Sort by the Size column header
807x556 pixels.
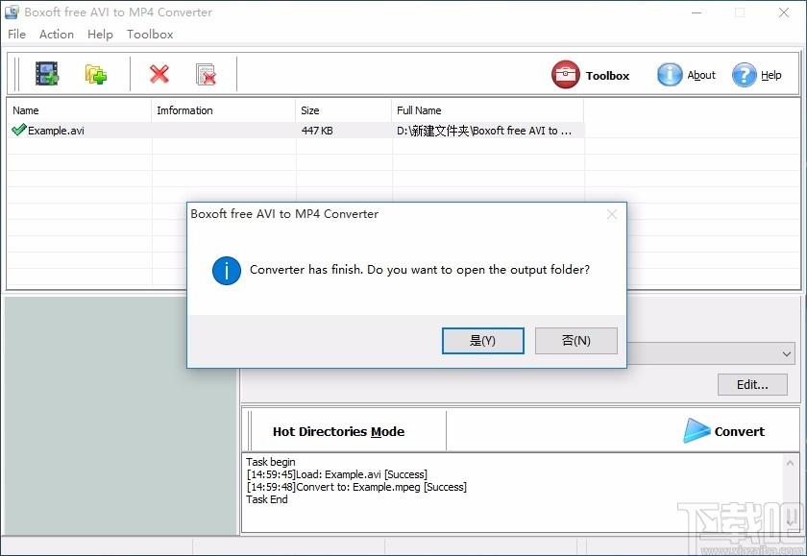click(x=343, y=110)
